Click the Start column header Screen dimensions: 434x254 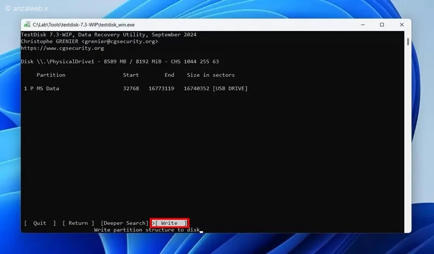pyautogui.click(x=131, y=75)
